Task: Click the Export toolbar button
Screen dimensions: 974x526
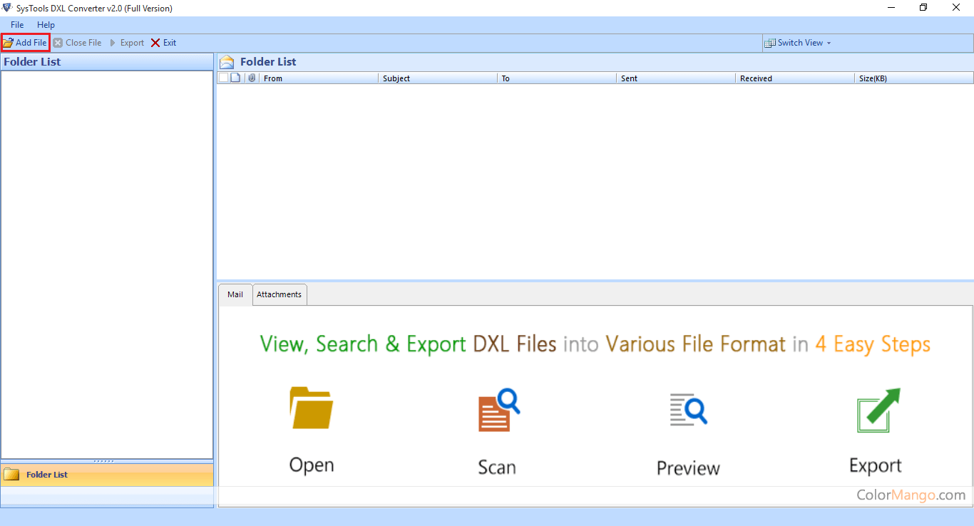Action: pos(126,43)
